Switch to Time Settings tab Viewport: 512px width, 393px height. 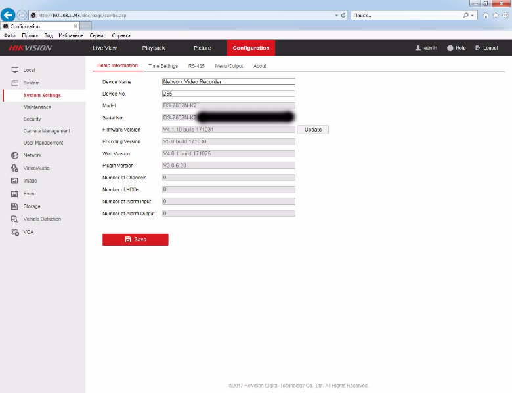tap(163, 66)
